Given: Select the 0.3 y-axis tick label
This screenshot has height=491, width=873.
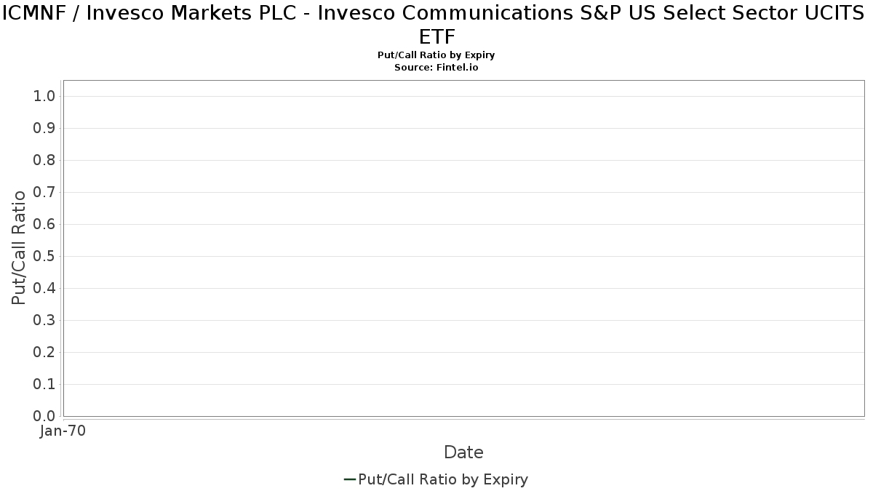Looking at the screenshot, I should pyautogui.click(x=44, y=321).
